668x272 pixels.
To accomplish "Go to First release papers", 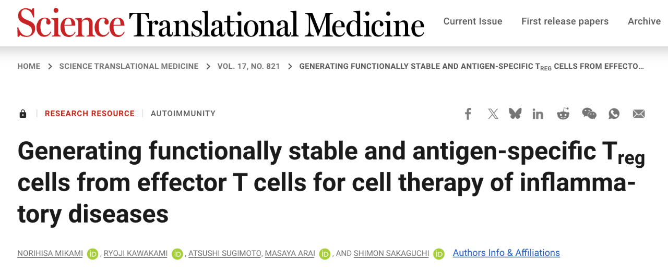I will click(x=565, y=21).
